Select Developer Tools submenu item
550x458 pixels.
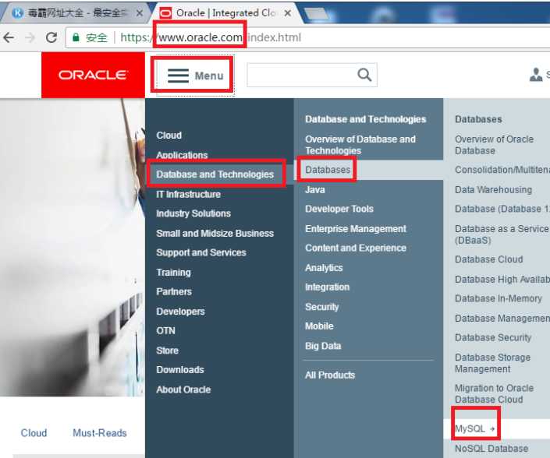tap(339, 209)
